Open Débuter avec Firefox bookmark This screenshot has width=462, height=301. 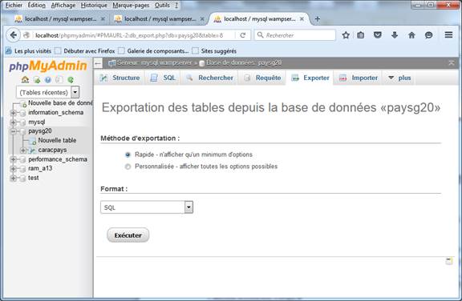click(86, 51)
